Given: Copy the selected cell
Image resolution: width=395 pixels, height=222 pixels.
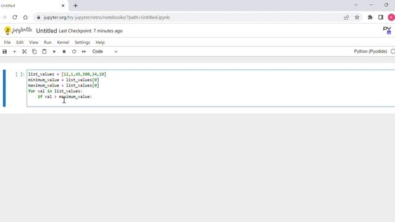Looking at the screenshot, I should [35, 52].
